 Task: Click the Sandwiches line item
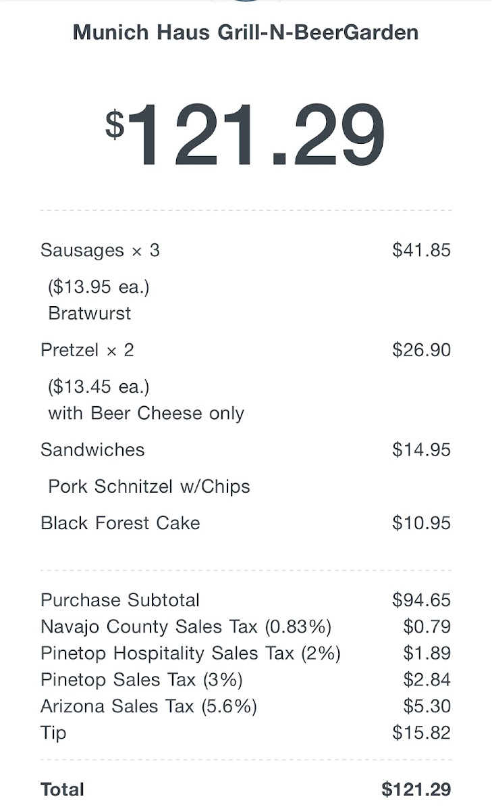pyautogui.click(x=92, y=450)
